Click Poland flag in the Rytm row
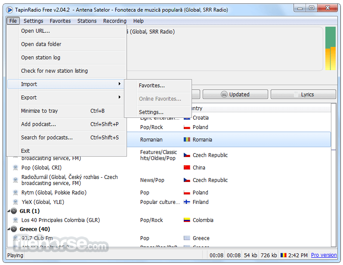 click(x=187, y=193)
